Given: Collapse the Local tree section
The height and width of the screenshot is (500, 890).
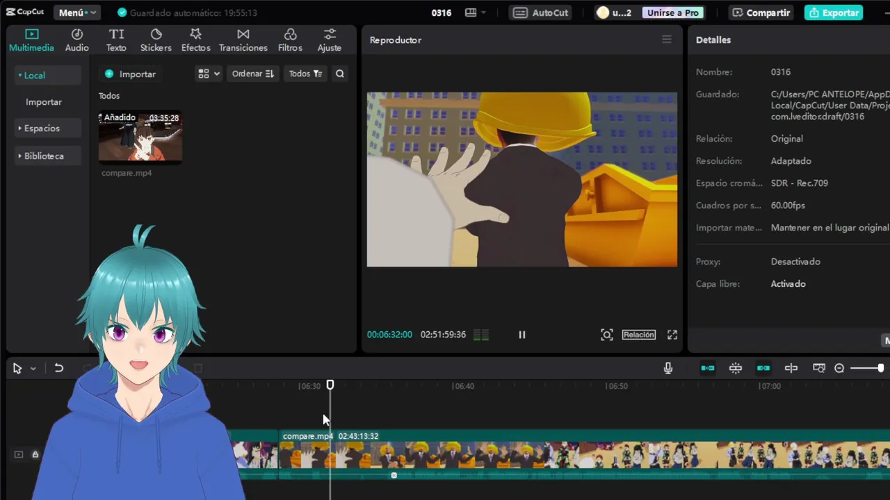Looking at the screenshot, I should pyautogui.click(x=47, y=75).
